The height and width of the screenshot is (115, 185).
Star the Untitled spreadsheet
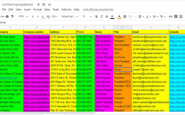[x=38, y=5]
